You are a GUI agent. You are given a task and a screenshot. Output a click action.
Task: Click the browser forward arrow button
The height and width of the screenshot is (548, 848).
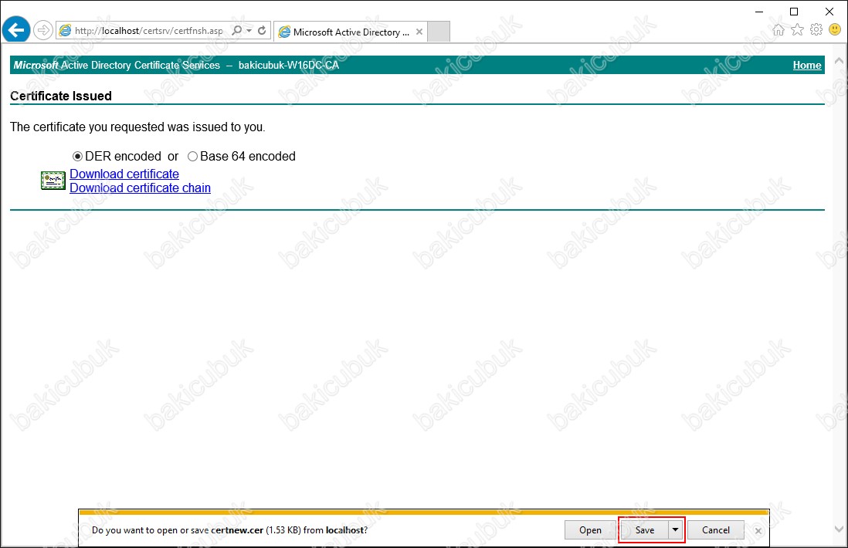(42, 30)
